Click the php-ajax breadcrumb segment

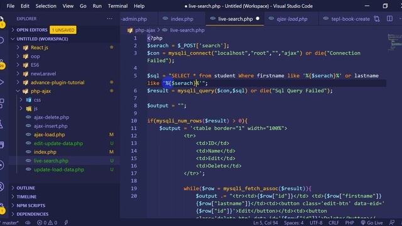click(x=145, y=30)
